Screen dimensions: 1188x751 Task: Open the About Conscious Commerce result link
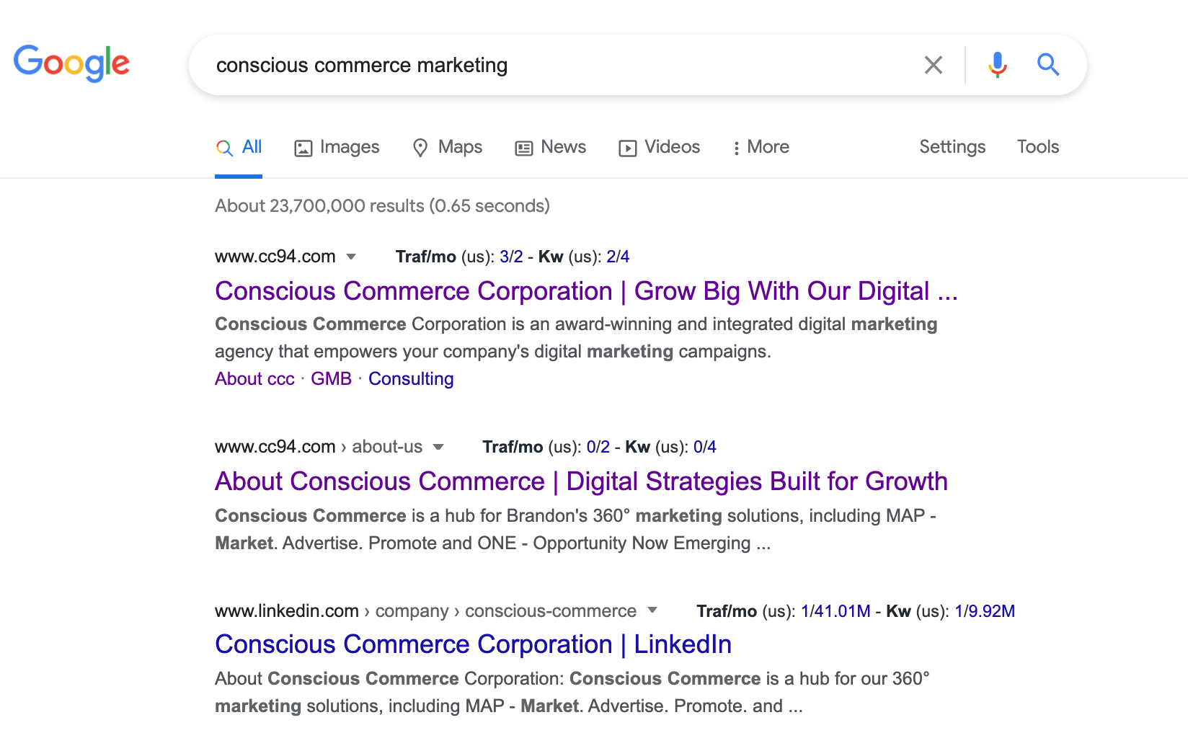581,481
